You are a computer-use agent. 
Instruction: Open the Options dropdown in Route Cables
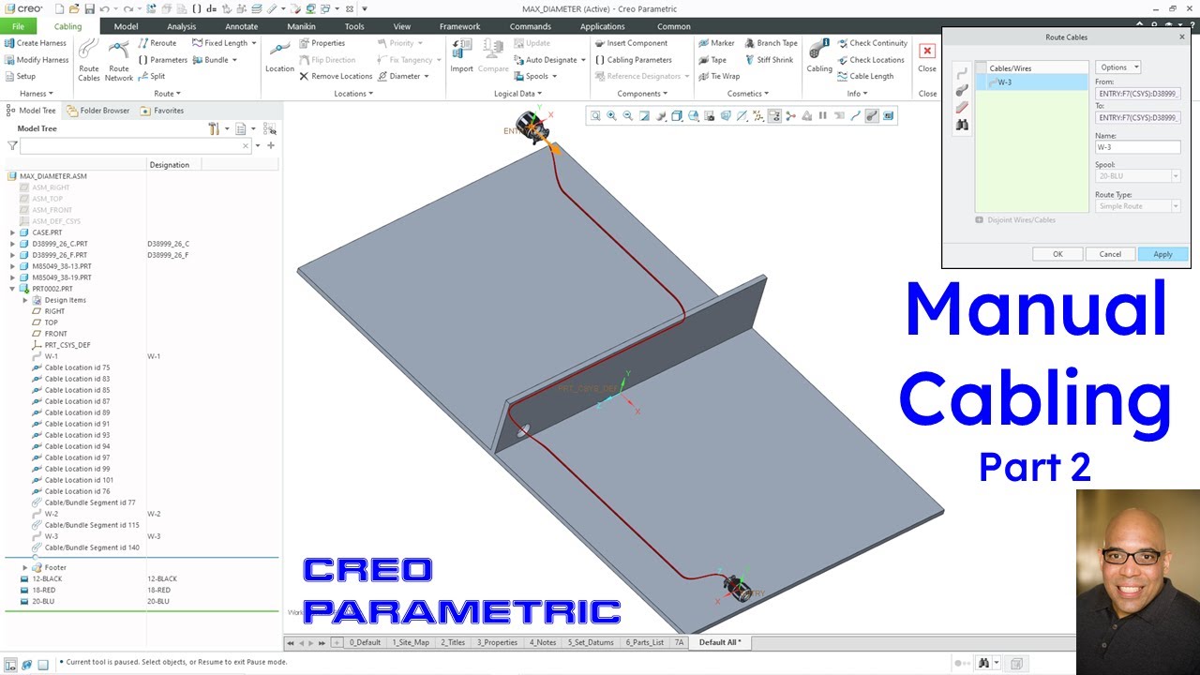point(1118,67)
